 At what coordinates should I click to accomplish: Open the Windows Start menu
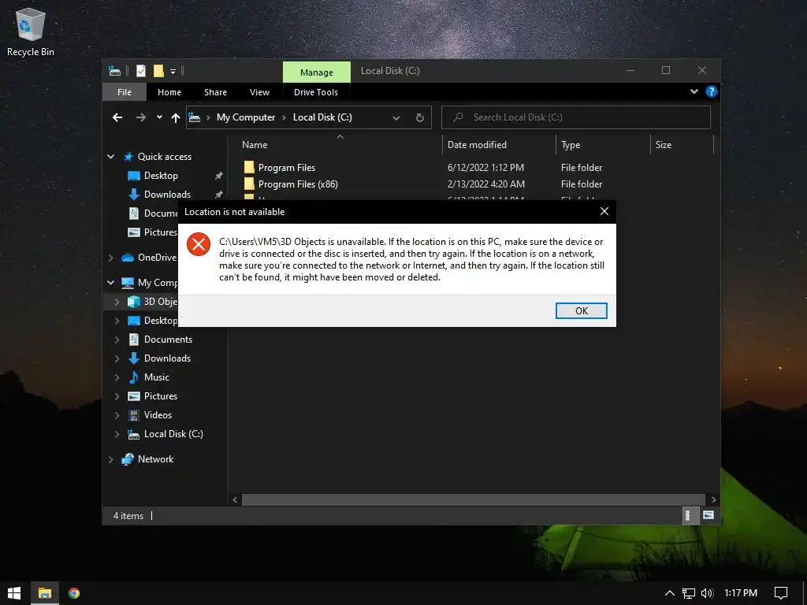click(x=14, y=593)
